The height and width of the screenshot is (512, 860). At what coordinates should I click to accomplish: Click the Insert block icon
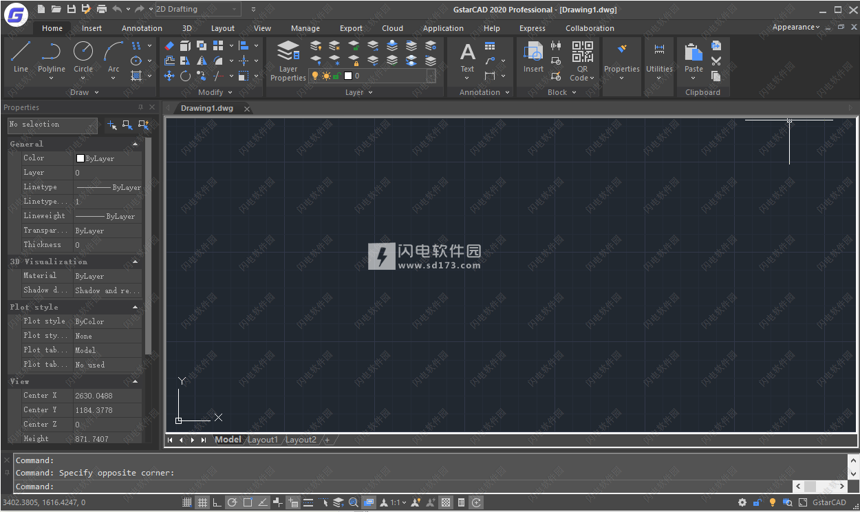click(x=533, y=57)
